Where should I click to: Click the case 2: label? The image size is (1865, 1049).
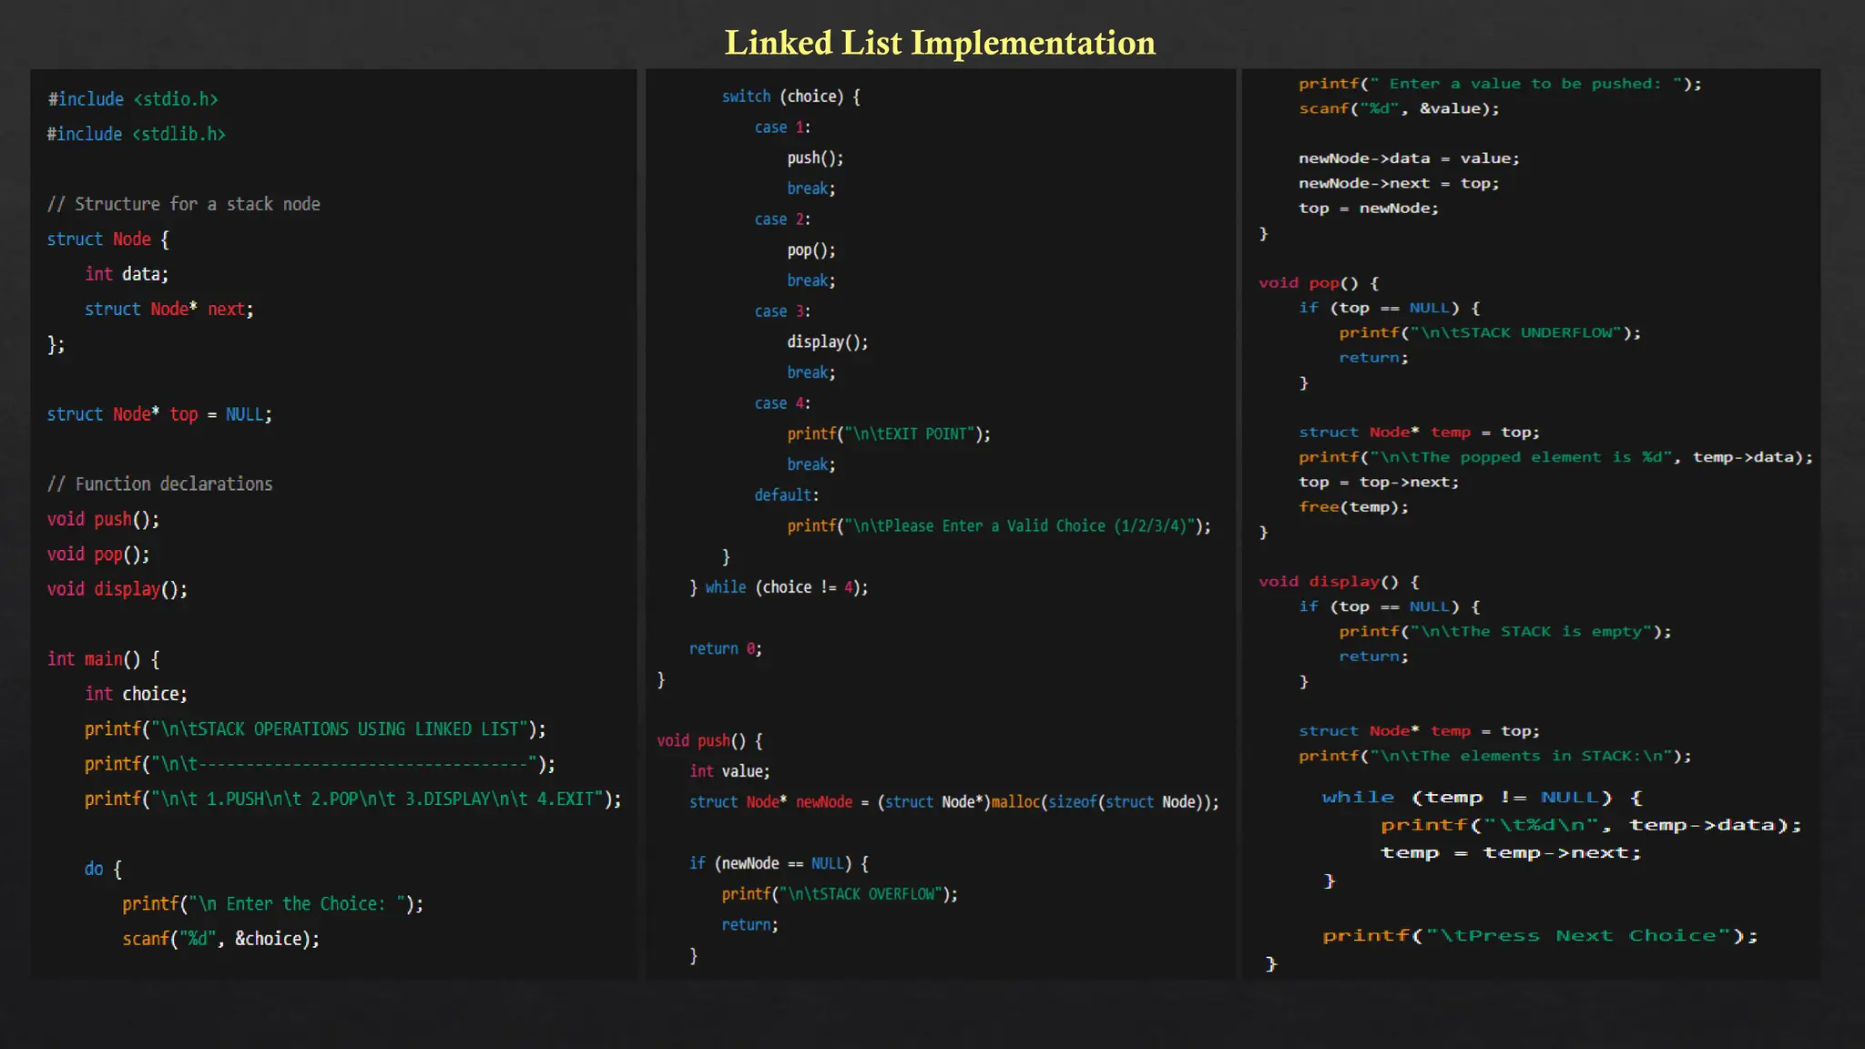pyautogui.click(x=782, y=219)
